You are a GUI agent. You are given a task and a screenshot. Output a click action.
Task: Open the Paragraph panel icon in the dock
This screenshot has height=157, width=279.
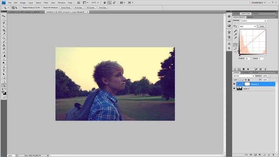[x=229, y=48]
